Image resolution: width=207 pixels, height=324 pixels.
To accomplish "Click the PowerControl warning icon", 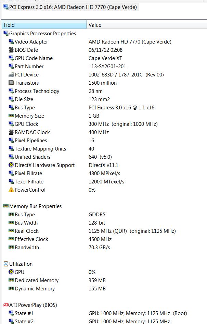I will click(x=11, y=190).
